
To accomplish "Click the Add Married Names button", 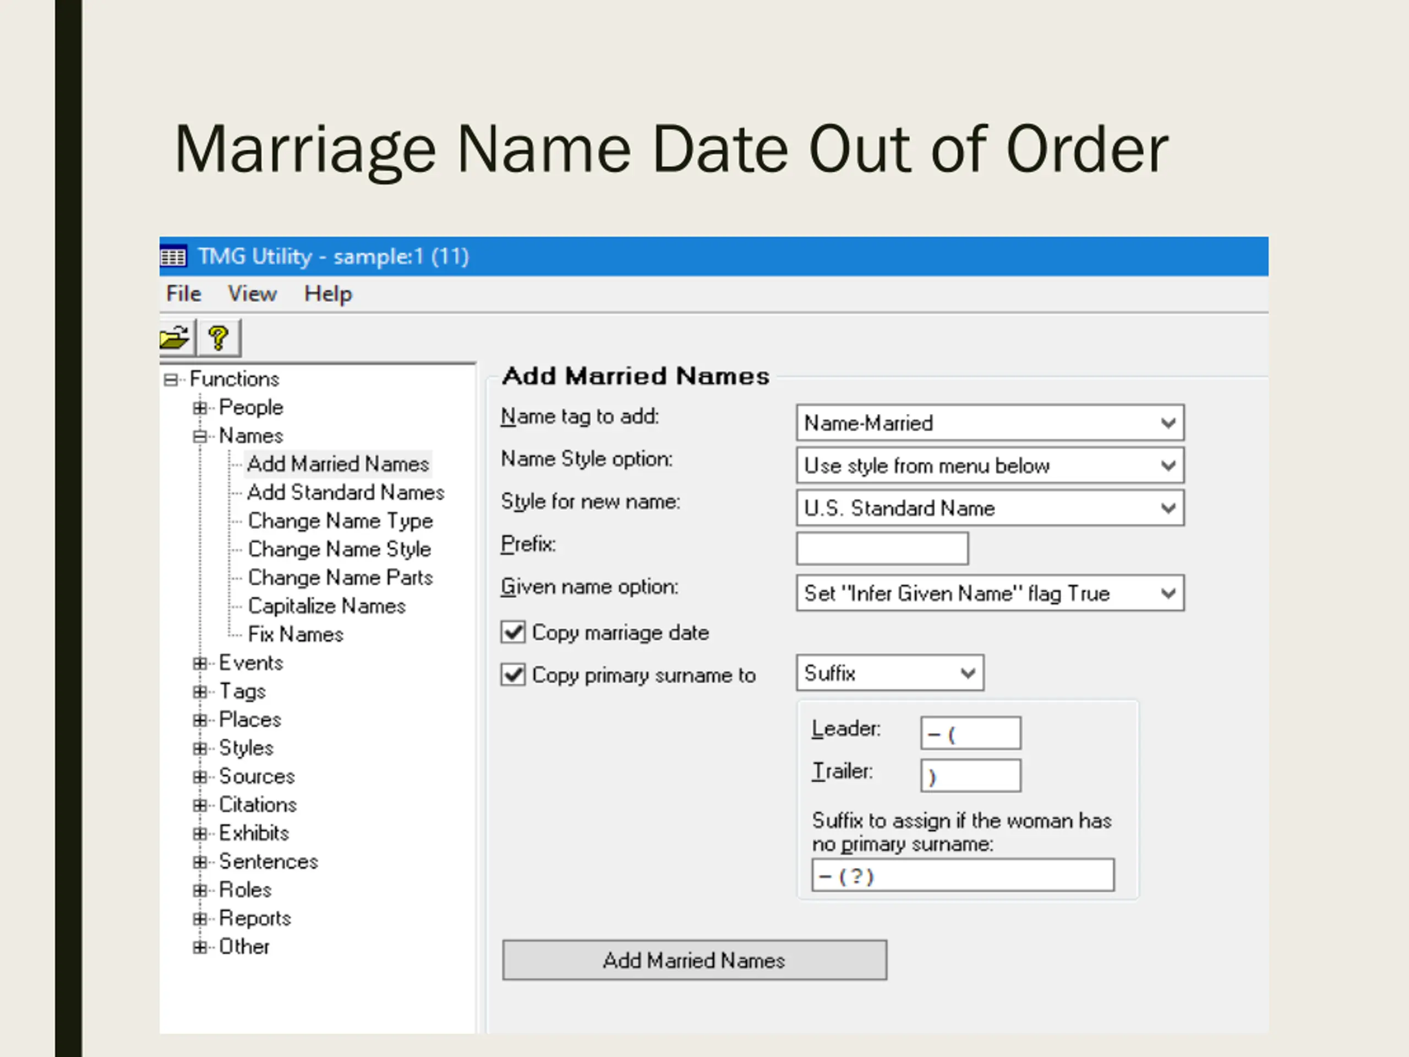I will (x=693, y=960).
